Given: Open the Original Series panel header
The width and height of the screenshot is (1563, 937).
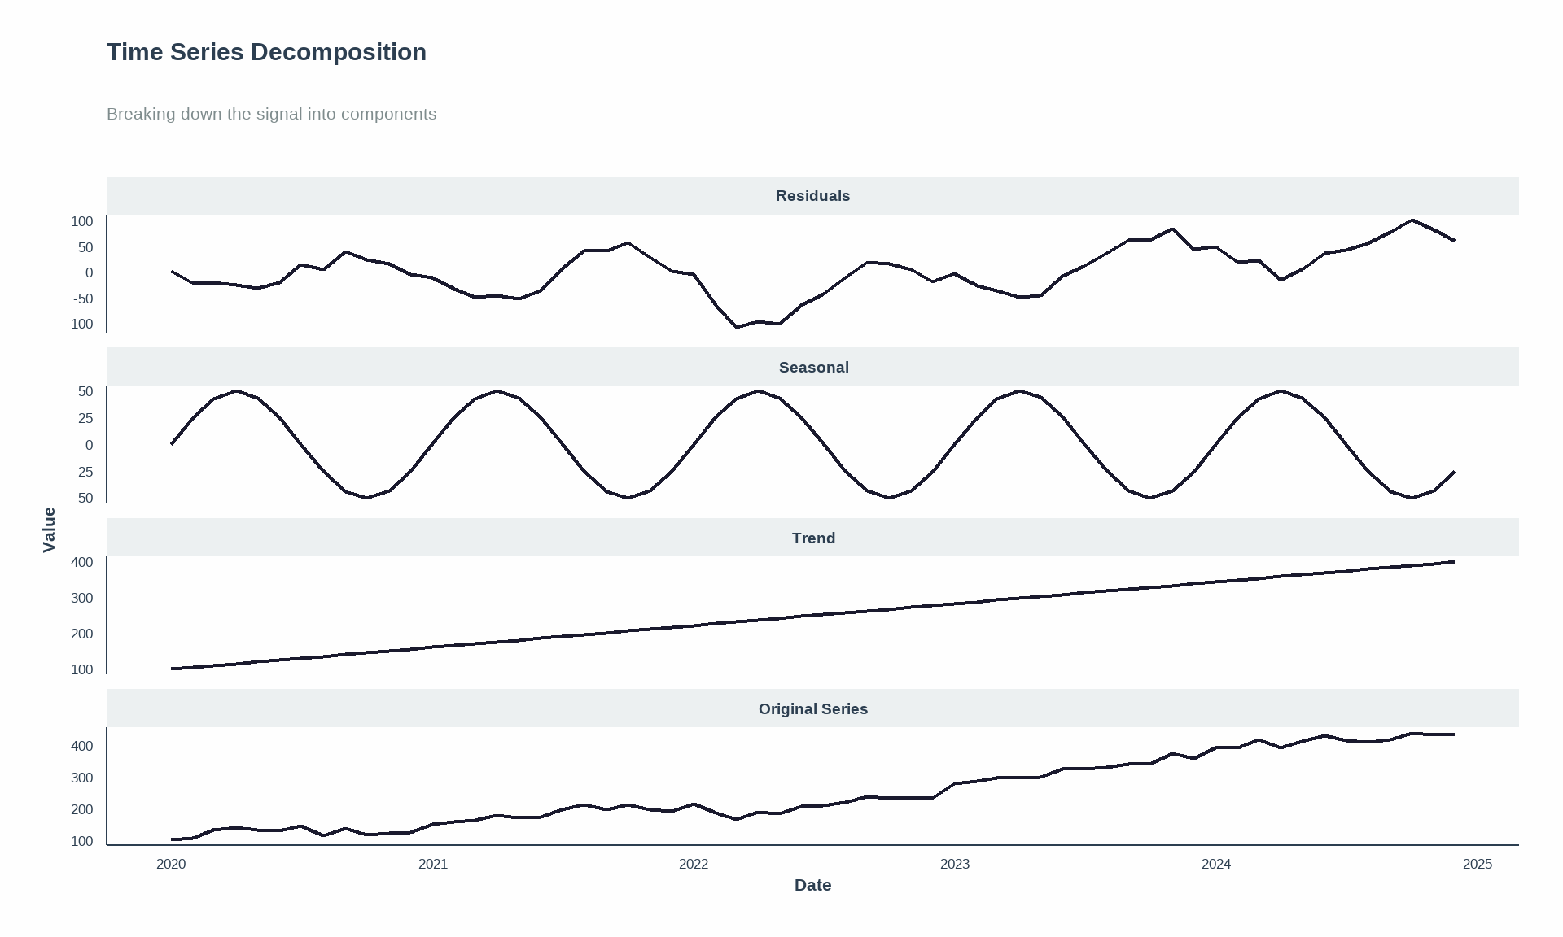Looking at the screenshot, I should point(812,709).
